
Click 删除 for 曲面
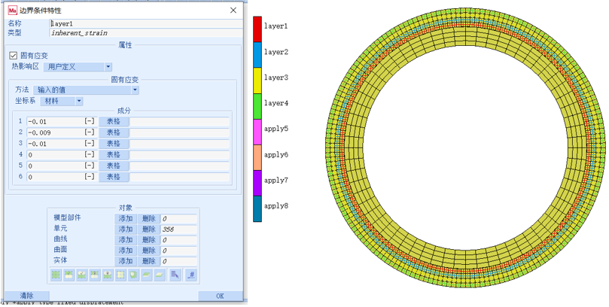149,251
